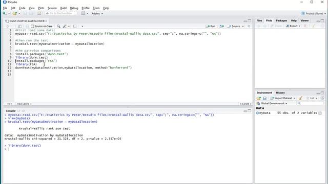Click the document outline icon in editor toolbar

click(x=249, y=26)
